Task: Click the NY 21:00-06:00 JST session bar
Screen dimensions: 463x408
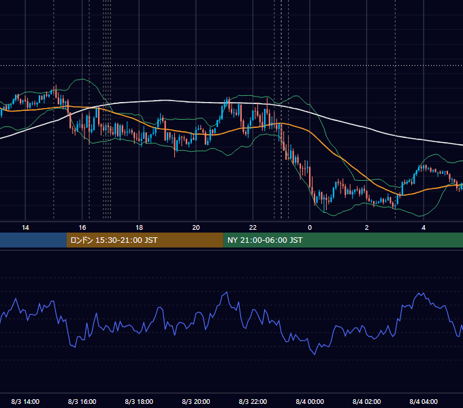Action: pos(342,240)
